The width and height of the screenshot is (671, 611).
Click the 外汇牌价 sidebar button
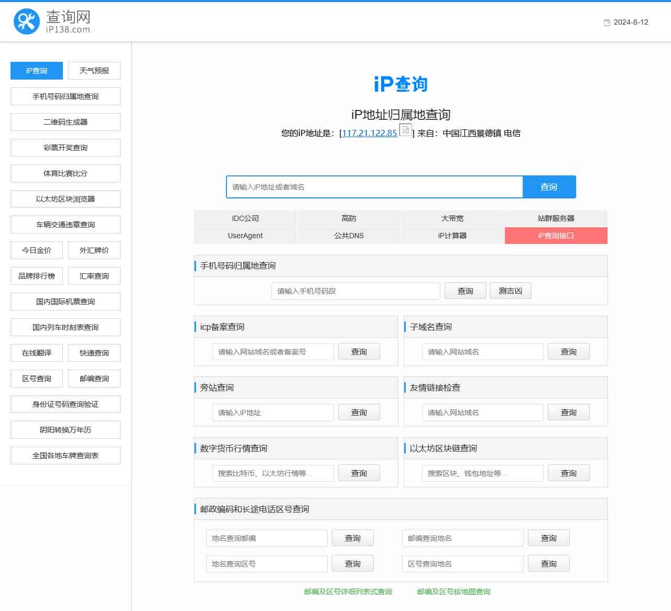point(94,250)
